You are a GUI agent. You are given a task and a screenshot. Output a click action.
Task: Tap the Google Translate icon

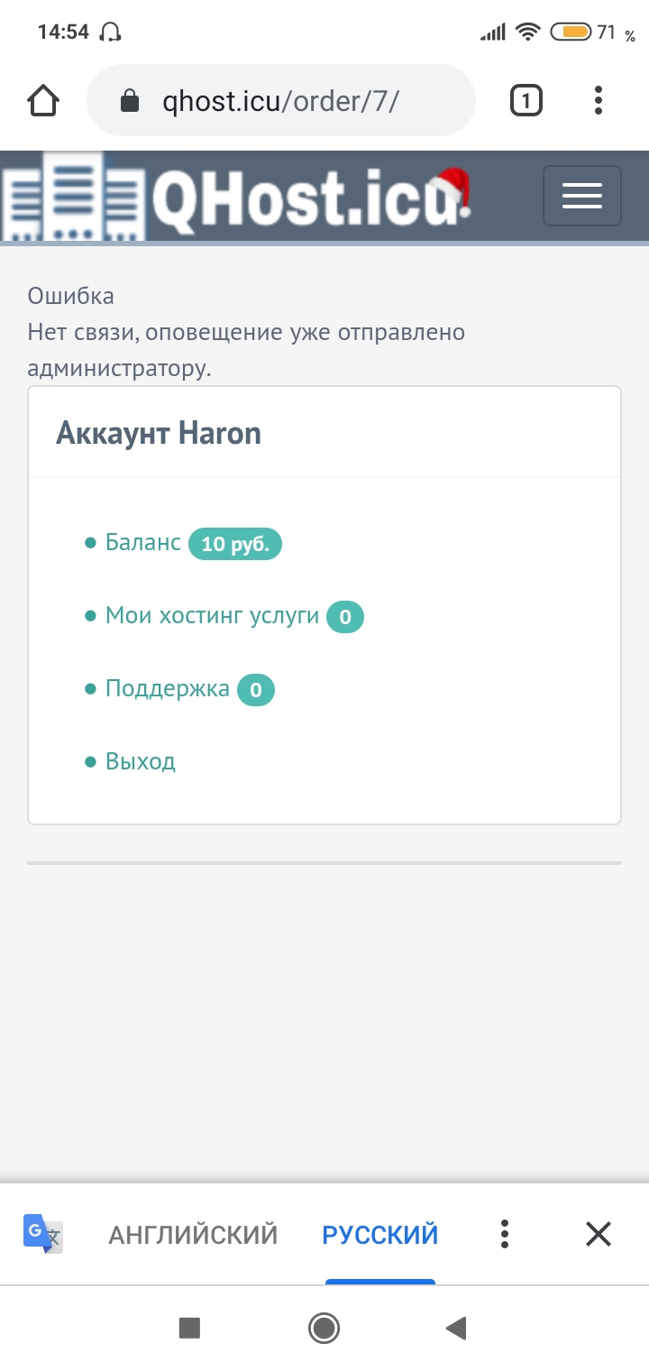[43, 1234]
